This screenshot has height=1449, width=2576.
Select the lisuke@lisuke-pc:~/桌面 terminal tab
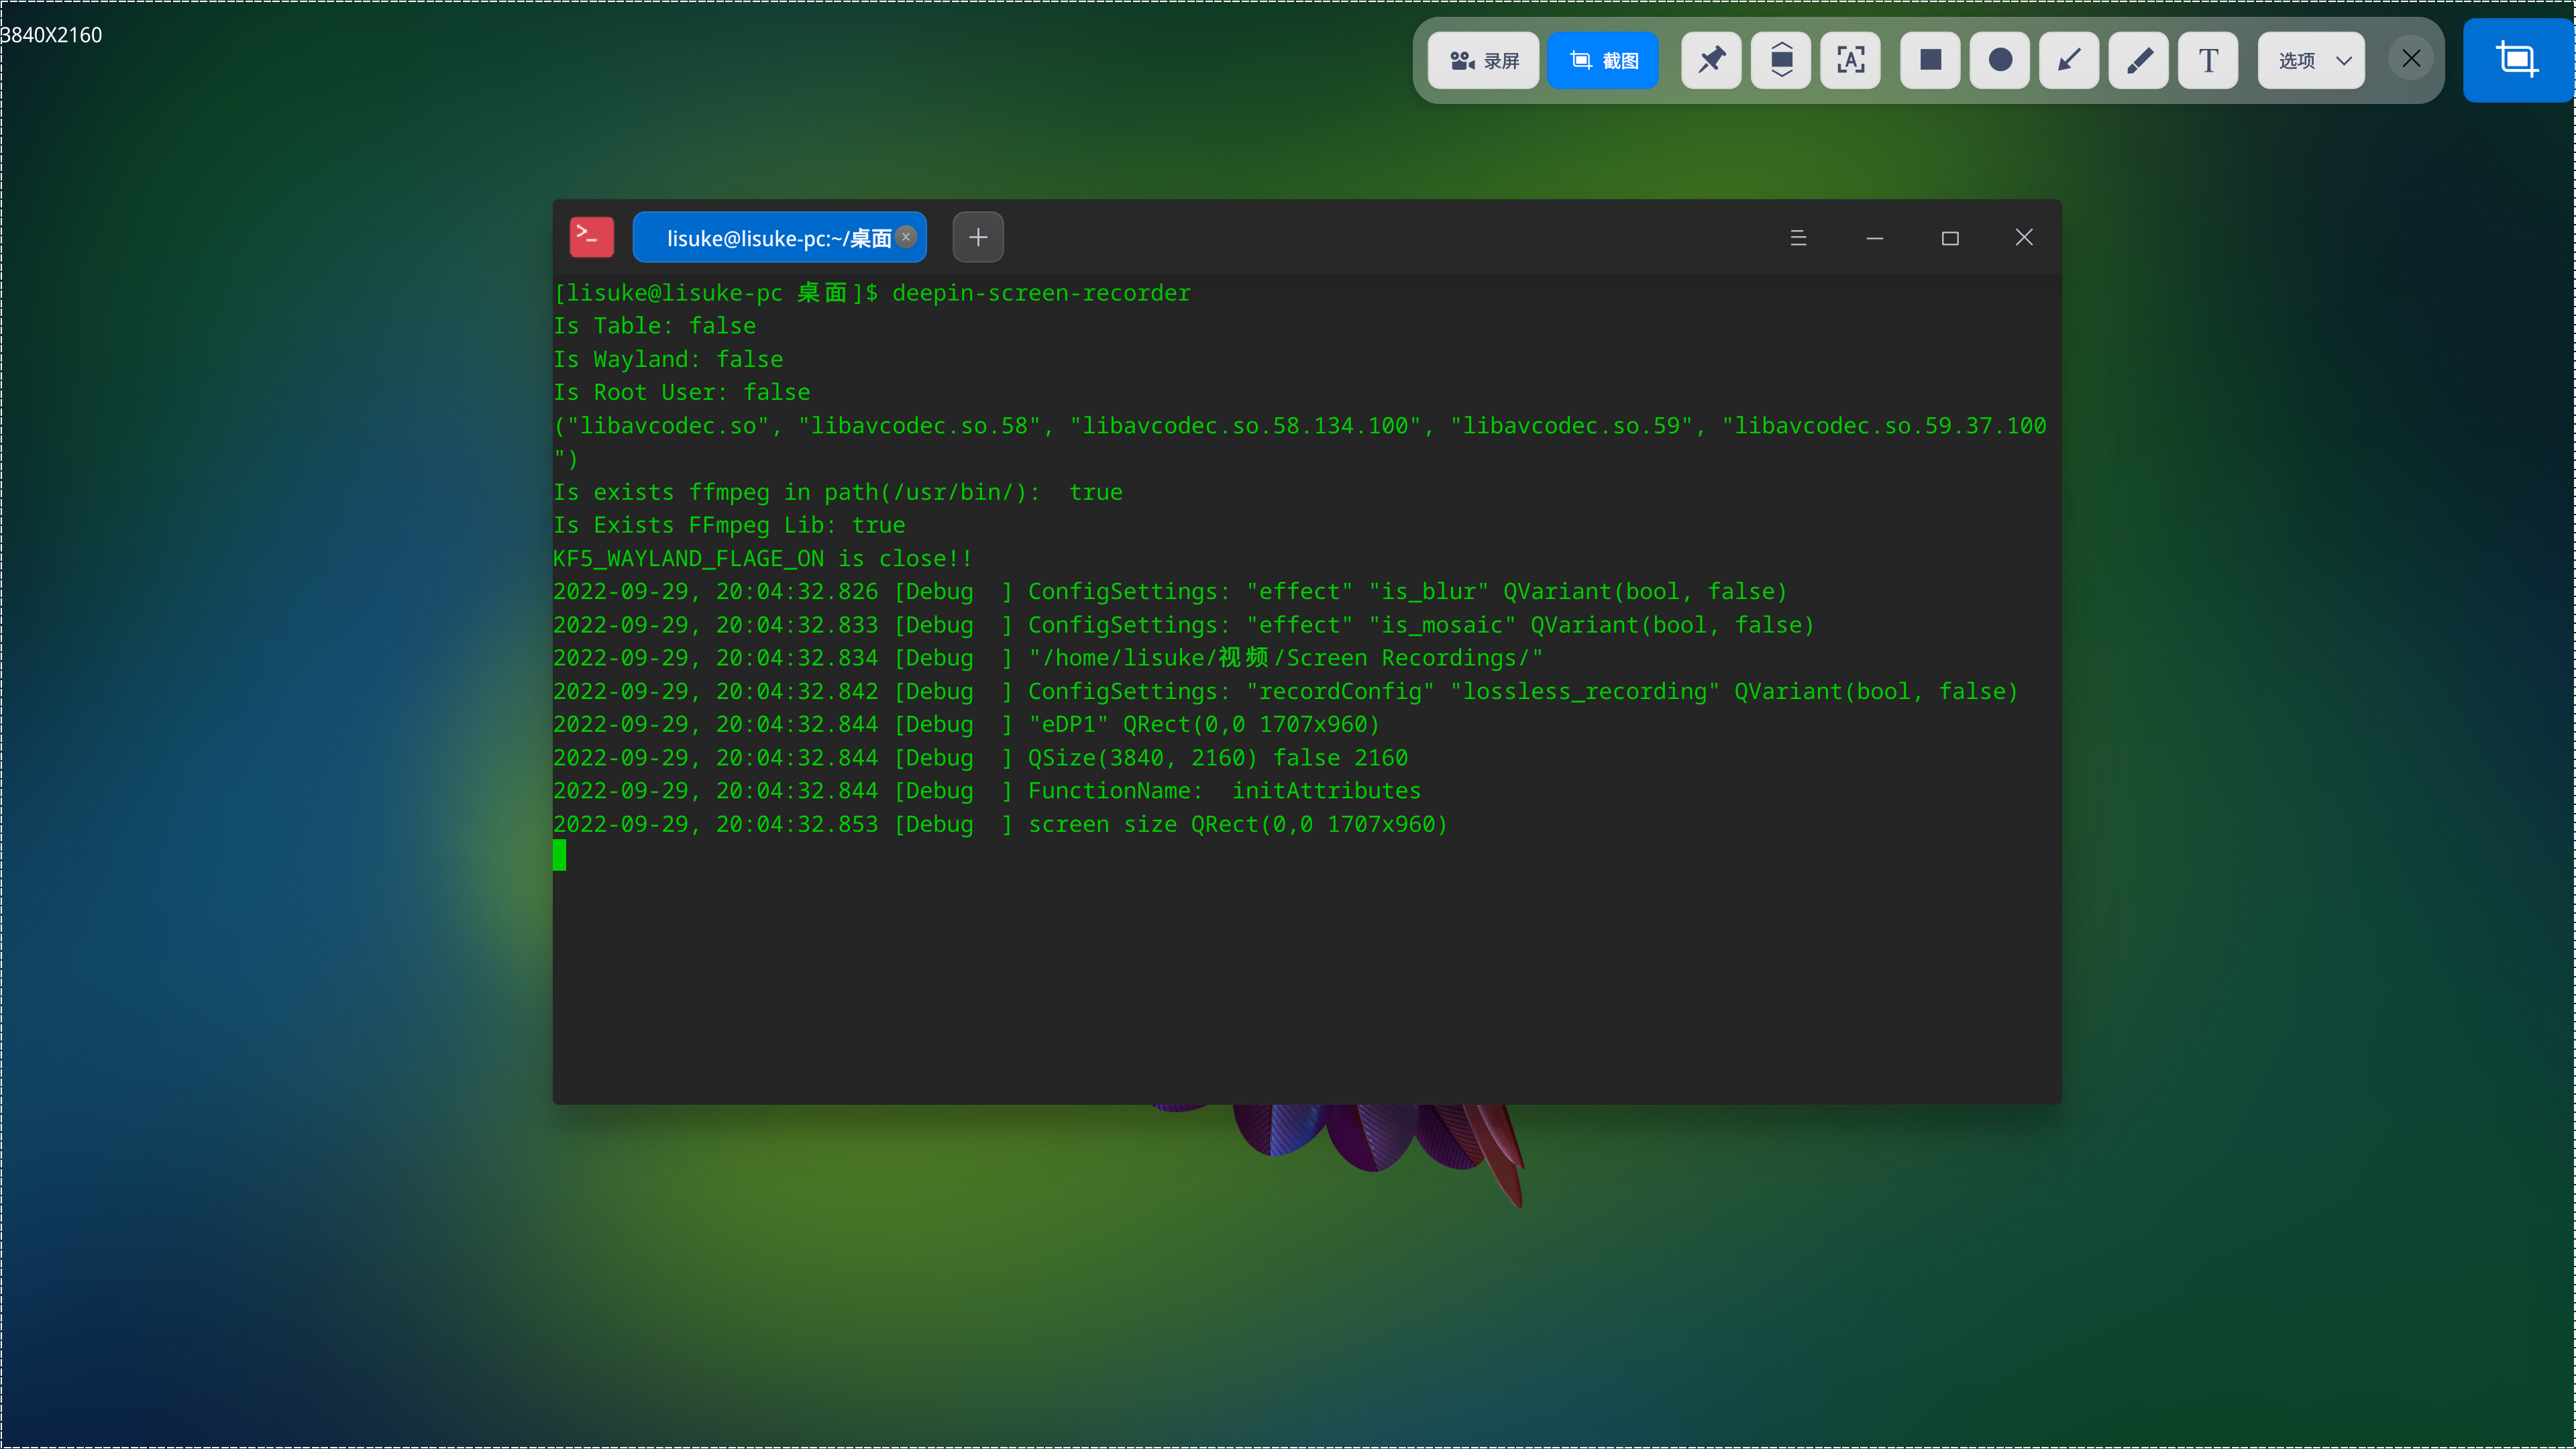click(779, 237)
